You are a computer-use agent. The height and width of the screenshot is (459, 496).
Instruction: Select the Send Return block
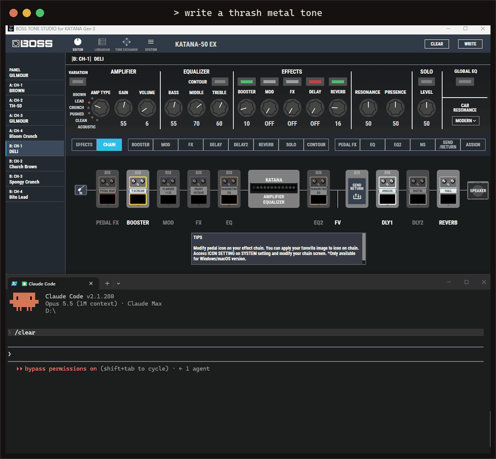[357, 189]
